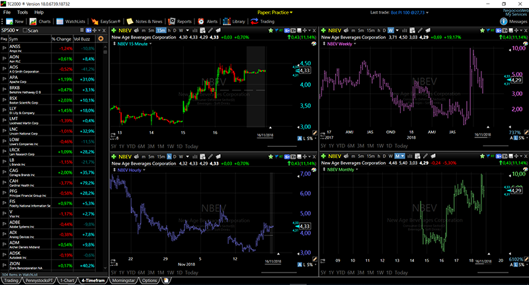
Task: Select 15m timeframe in 15 Minute chart
Action: pos(161,30)
